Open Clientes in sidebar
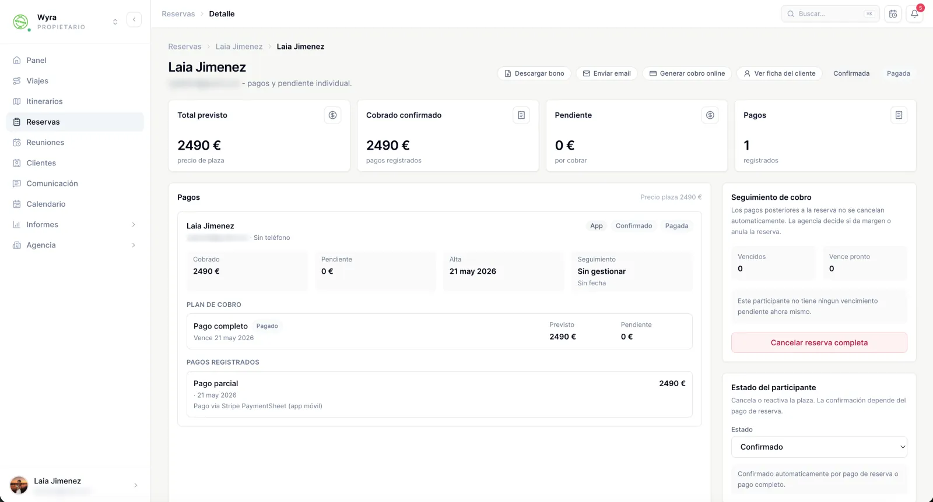Image resolution: width=933 pixels, height=502 pixels. [x=75, y=163]
